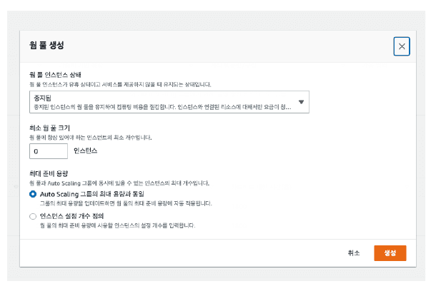Click the dropdown arrow beside 중지됨
This screenshot has width=431, height=286.
[301, 103]
